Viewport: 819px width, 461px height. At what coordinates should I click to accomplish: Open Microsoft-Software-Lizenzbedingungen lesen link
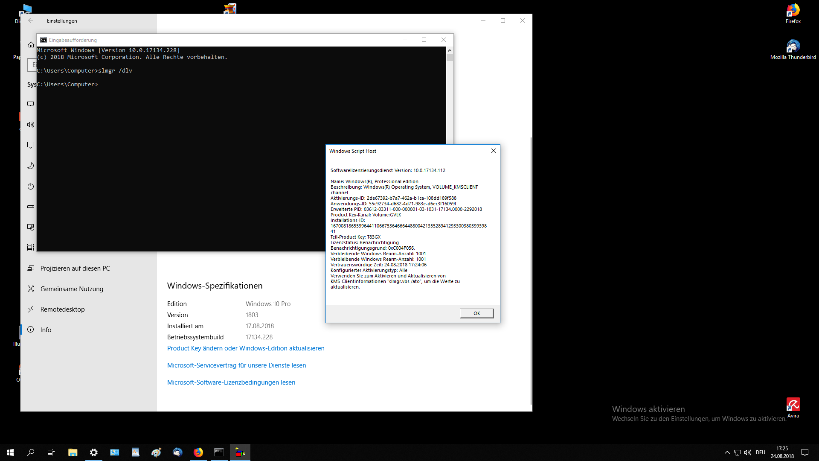(231, 382)
